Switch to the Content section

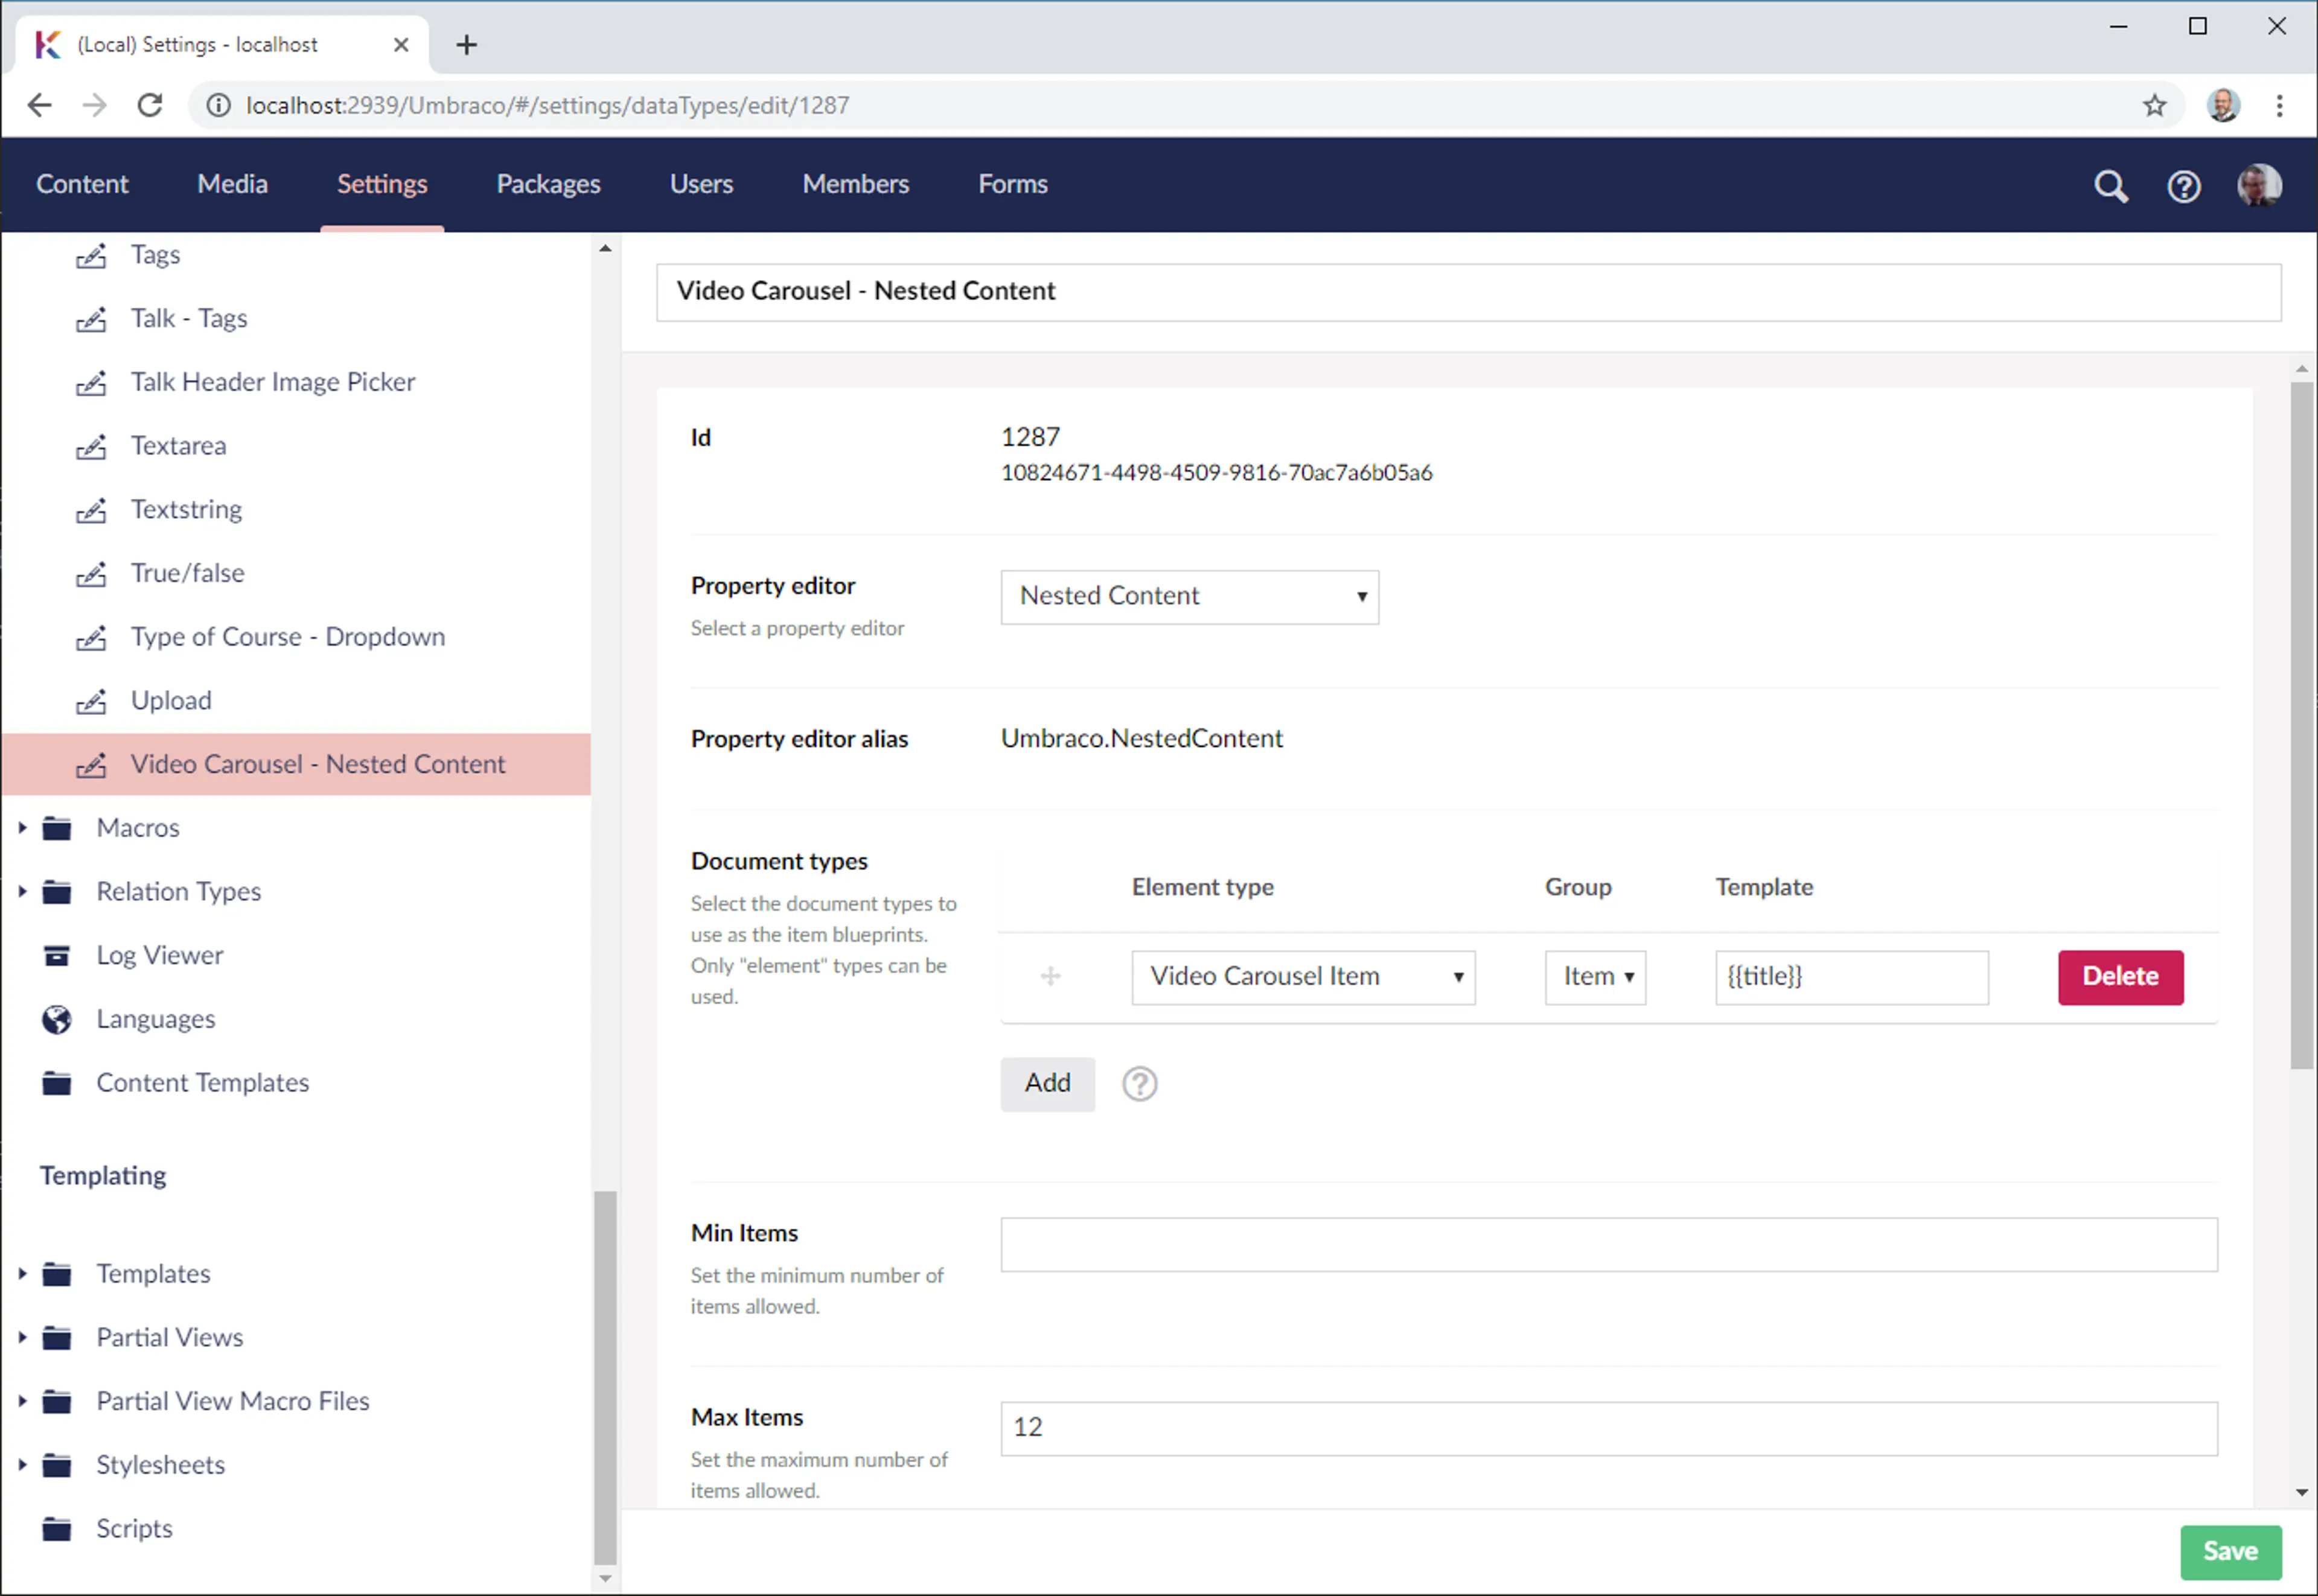coord(82,184)
